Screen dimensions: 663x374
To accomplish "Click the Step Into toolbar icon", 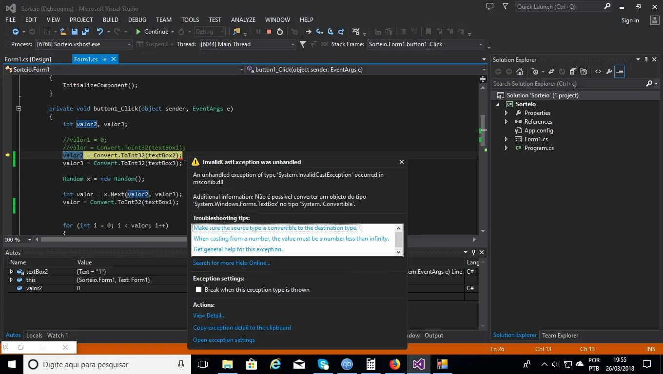I will point(319,32).
